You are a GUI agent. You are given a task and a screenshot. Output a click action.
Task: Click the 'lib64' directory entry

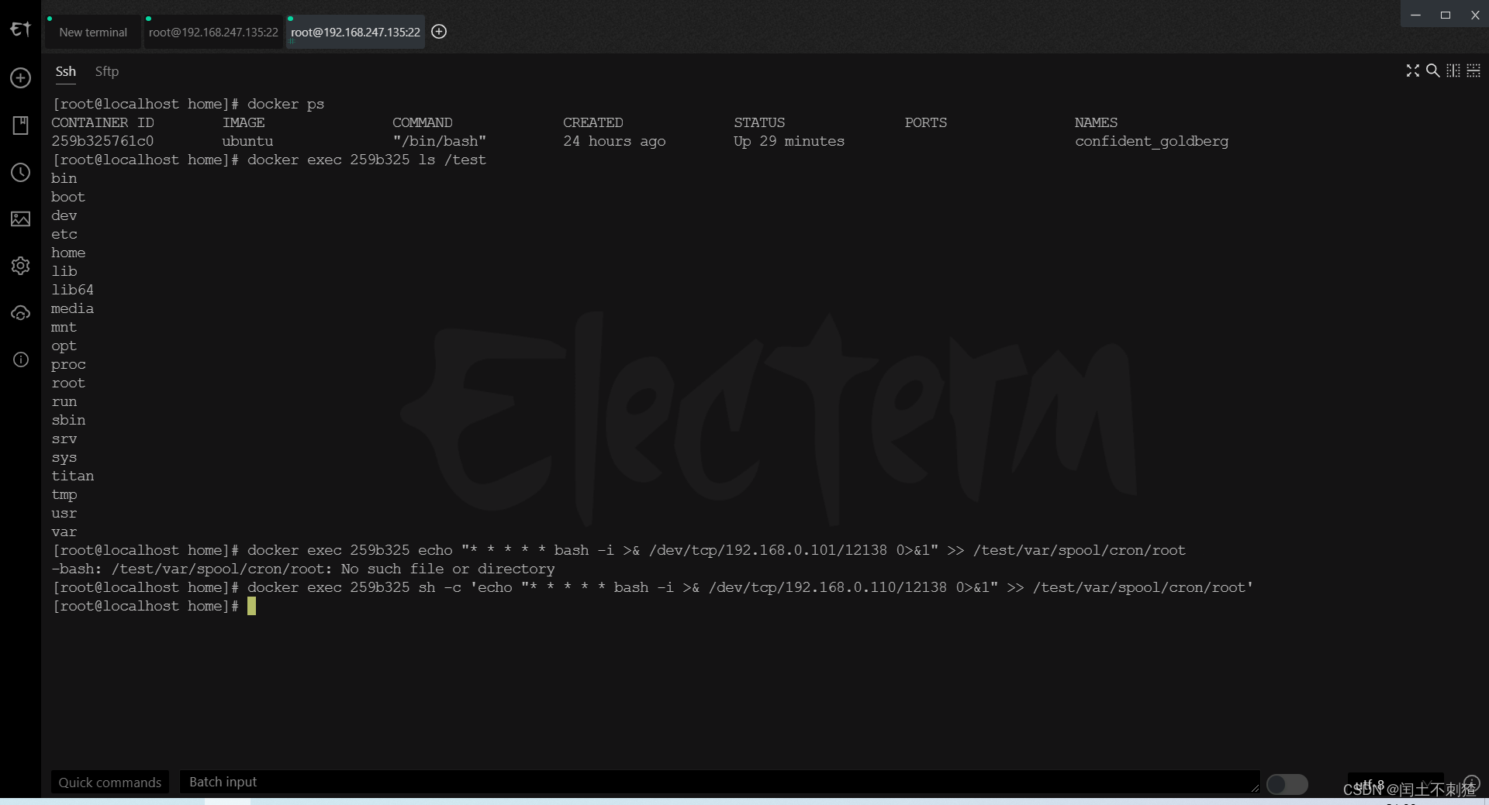tap(73, 290)
